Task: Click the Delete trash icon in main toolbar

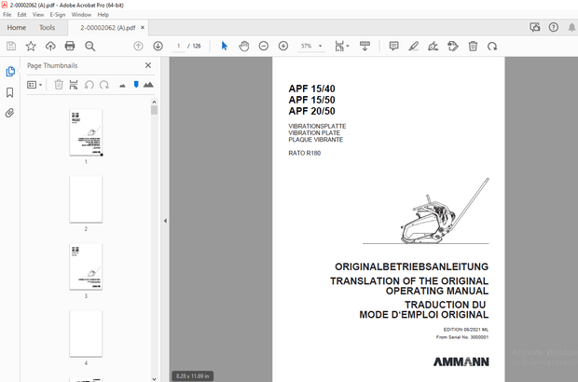Action: pyautogui.click(x=473, y=46)
